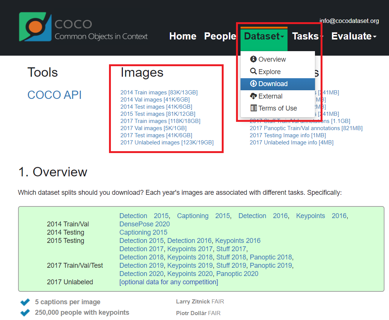The width and height of the screenshot is (389, 320).
Task: Open Captioning 2015 link for 2014 Testing
Action: pos(144,232)
